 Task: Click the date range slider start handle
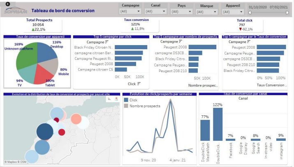[250, 13]
